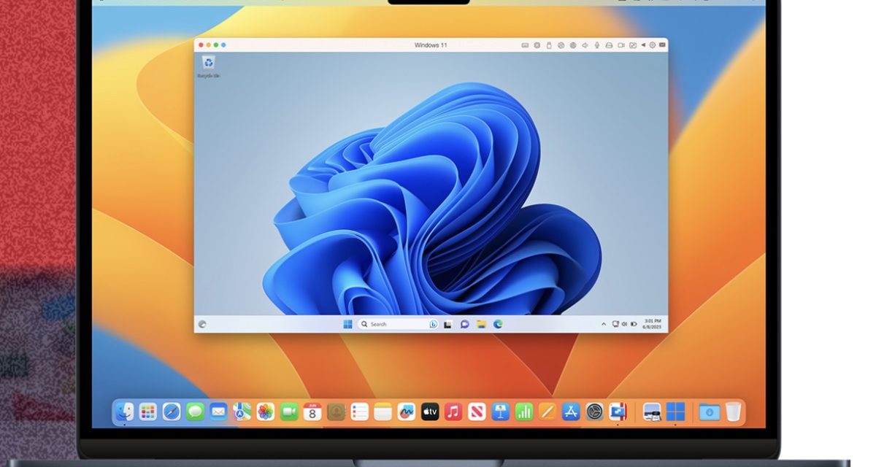The width and height of the screenshot is (876, 467).
Task: Open the Chat icon in Windows taskbar
Action: 464,324
